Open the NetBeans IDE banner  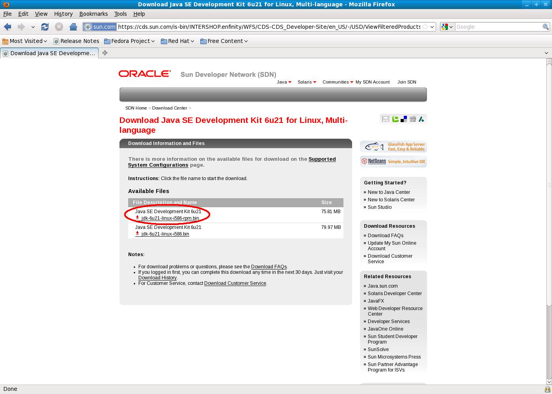[x=393, y=162]
